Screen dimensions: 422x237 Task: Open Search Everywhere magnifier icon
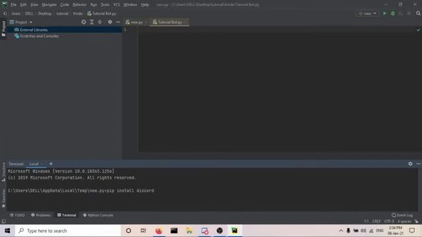tap(418, 13)
